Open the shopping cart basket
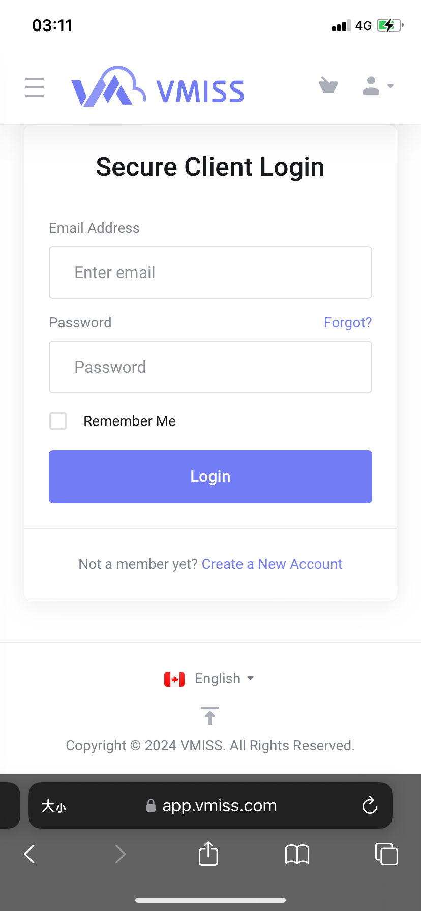Viewport: 421px width, 911px height. tap(328, 85)
